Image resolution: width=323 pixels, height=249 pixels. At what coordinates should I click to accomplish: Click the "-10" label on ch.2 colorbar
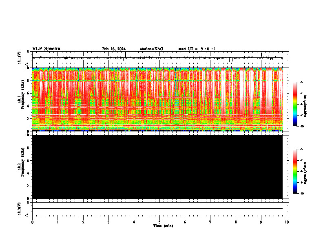coord(302,194)
